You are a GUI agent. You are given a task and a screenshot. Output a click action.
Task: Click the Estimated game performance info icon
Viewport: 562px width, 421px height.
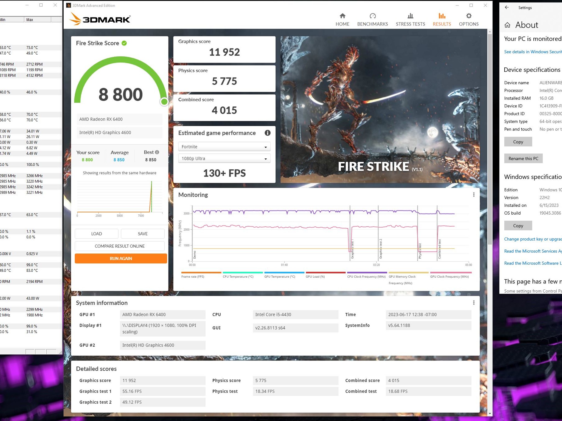pyautogui.click(x=268, y=133)
